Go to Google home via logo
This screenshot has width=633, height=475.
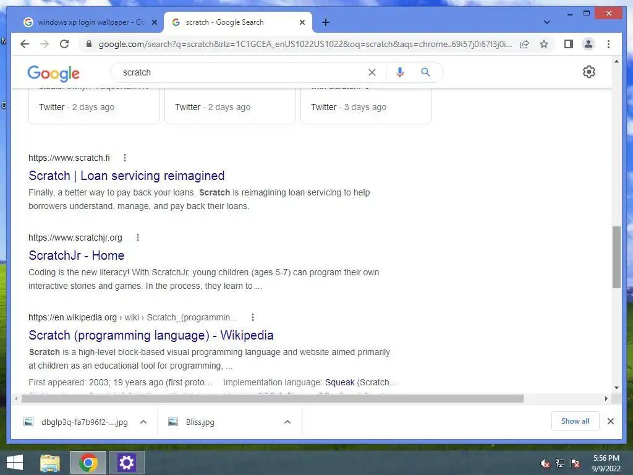click(53, 74)
